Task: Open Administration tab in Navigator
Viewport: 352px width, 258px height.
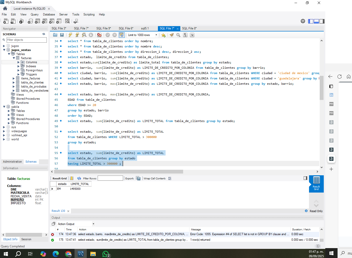Action: 12,162
